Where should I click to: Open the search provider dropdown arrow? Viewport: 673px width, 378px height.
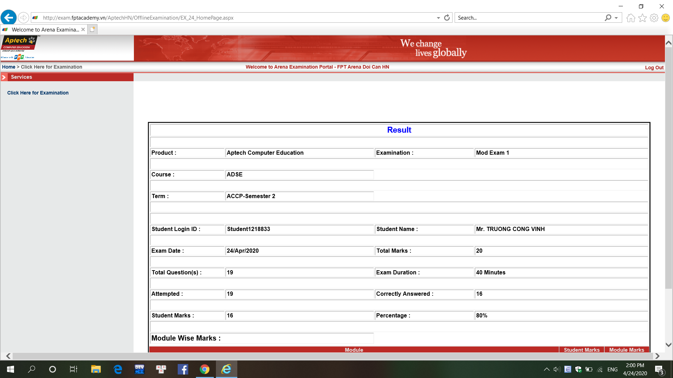(x=616, y=18)
